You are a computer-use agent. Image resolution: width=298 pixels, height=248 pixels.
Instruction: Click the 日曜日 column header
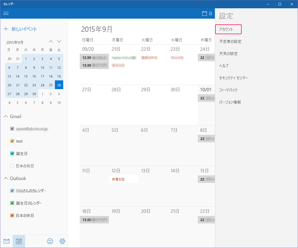tap(88, 40)
